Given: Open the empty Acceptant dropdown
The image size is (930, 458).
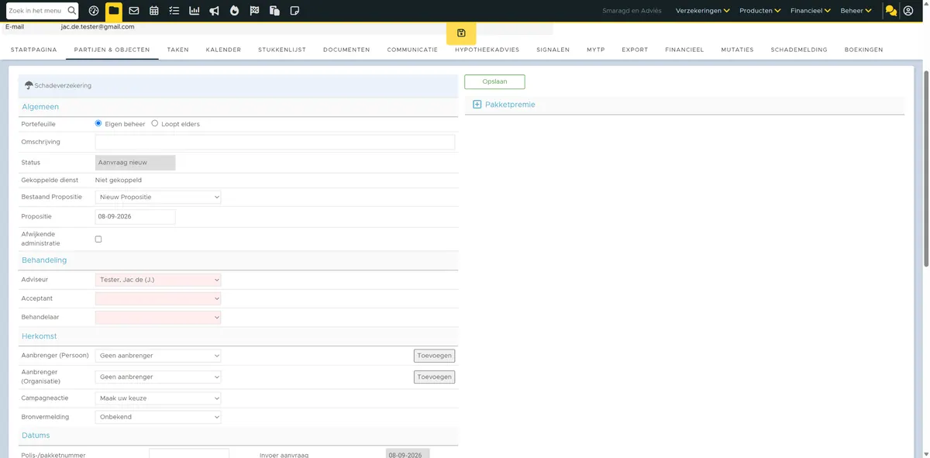Looking at the screenshot, I should point(158,298).
